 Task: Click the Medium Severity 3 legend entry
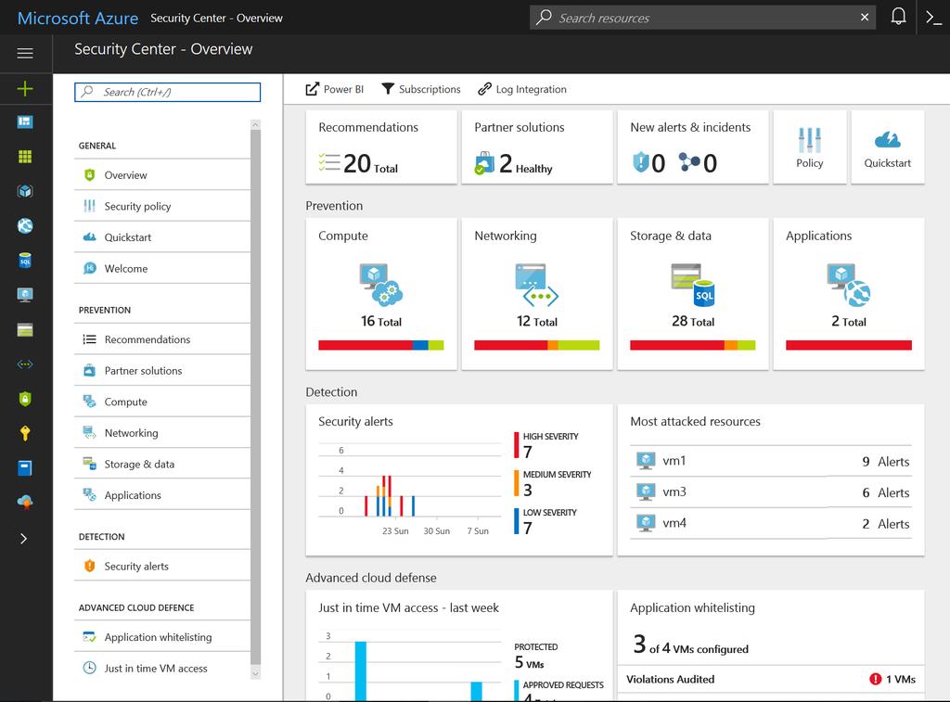click(x=553, y=483)
